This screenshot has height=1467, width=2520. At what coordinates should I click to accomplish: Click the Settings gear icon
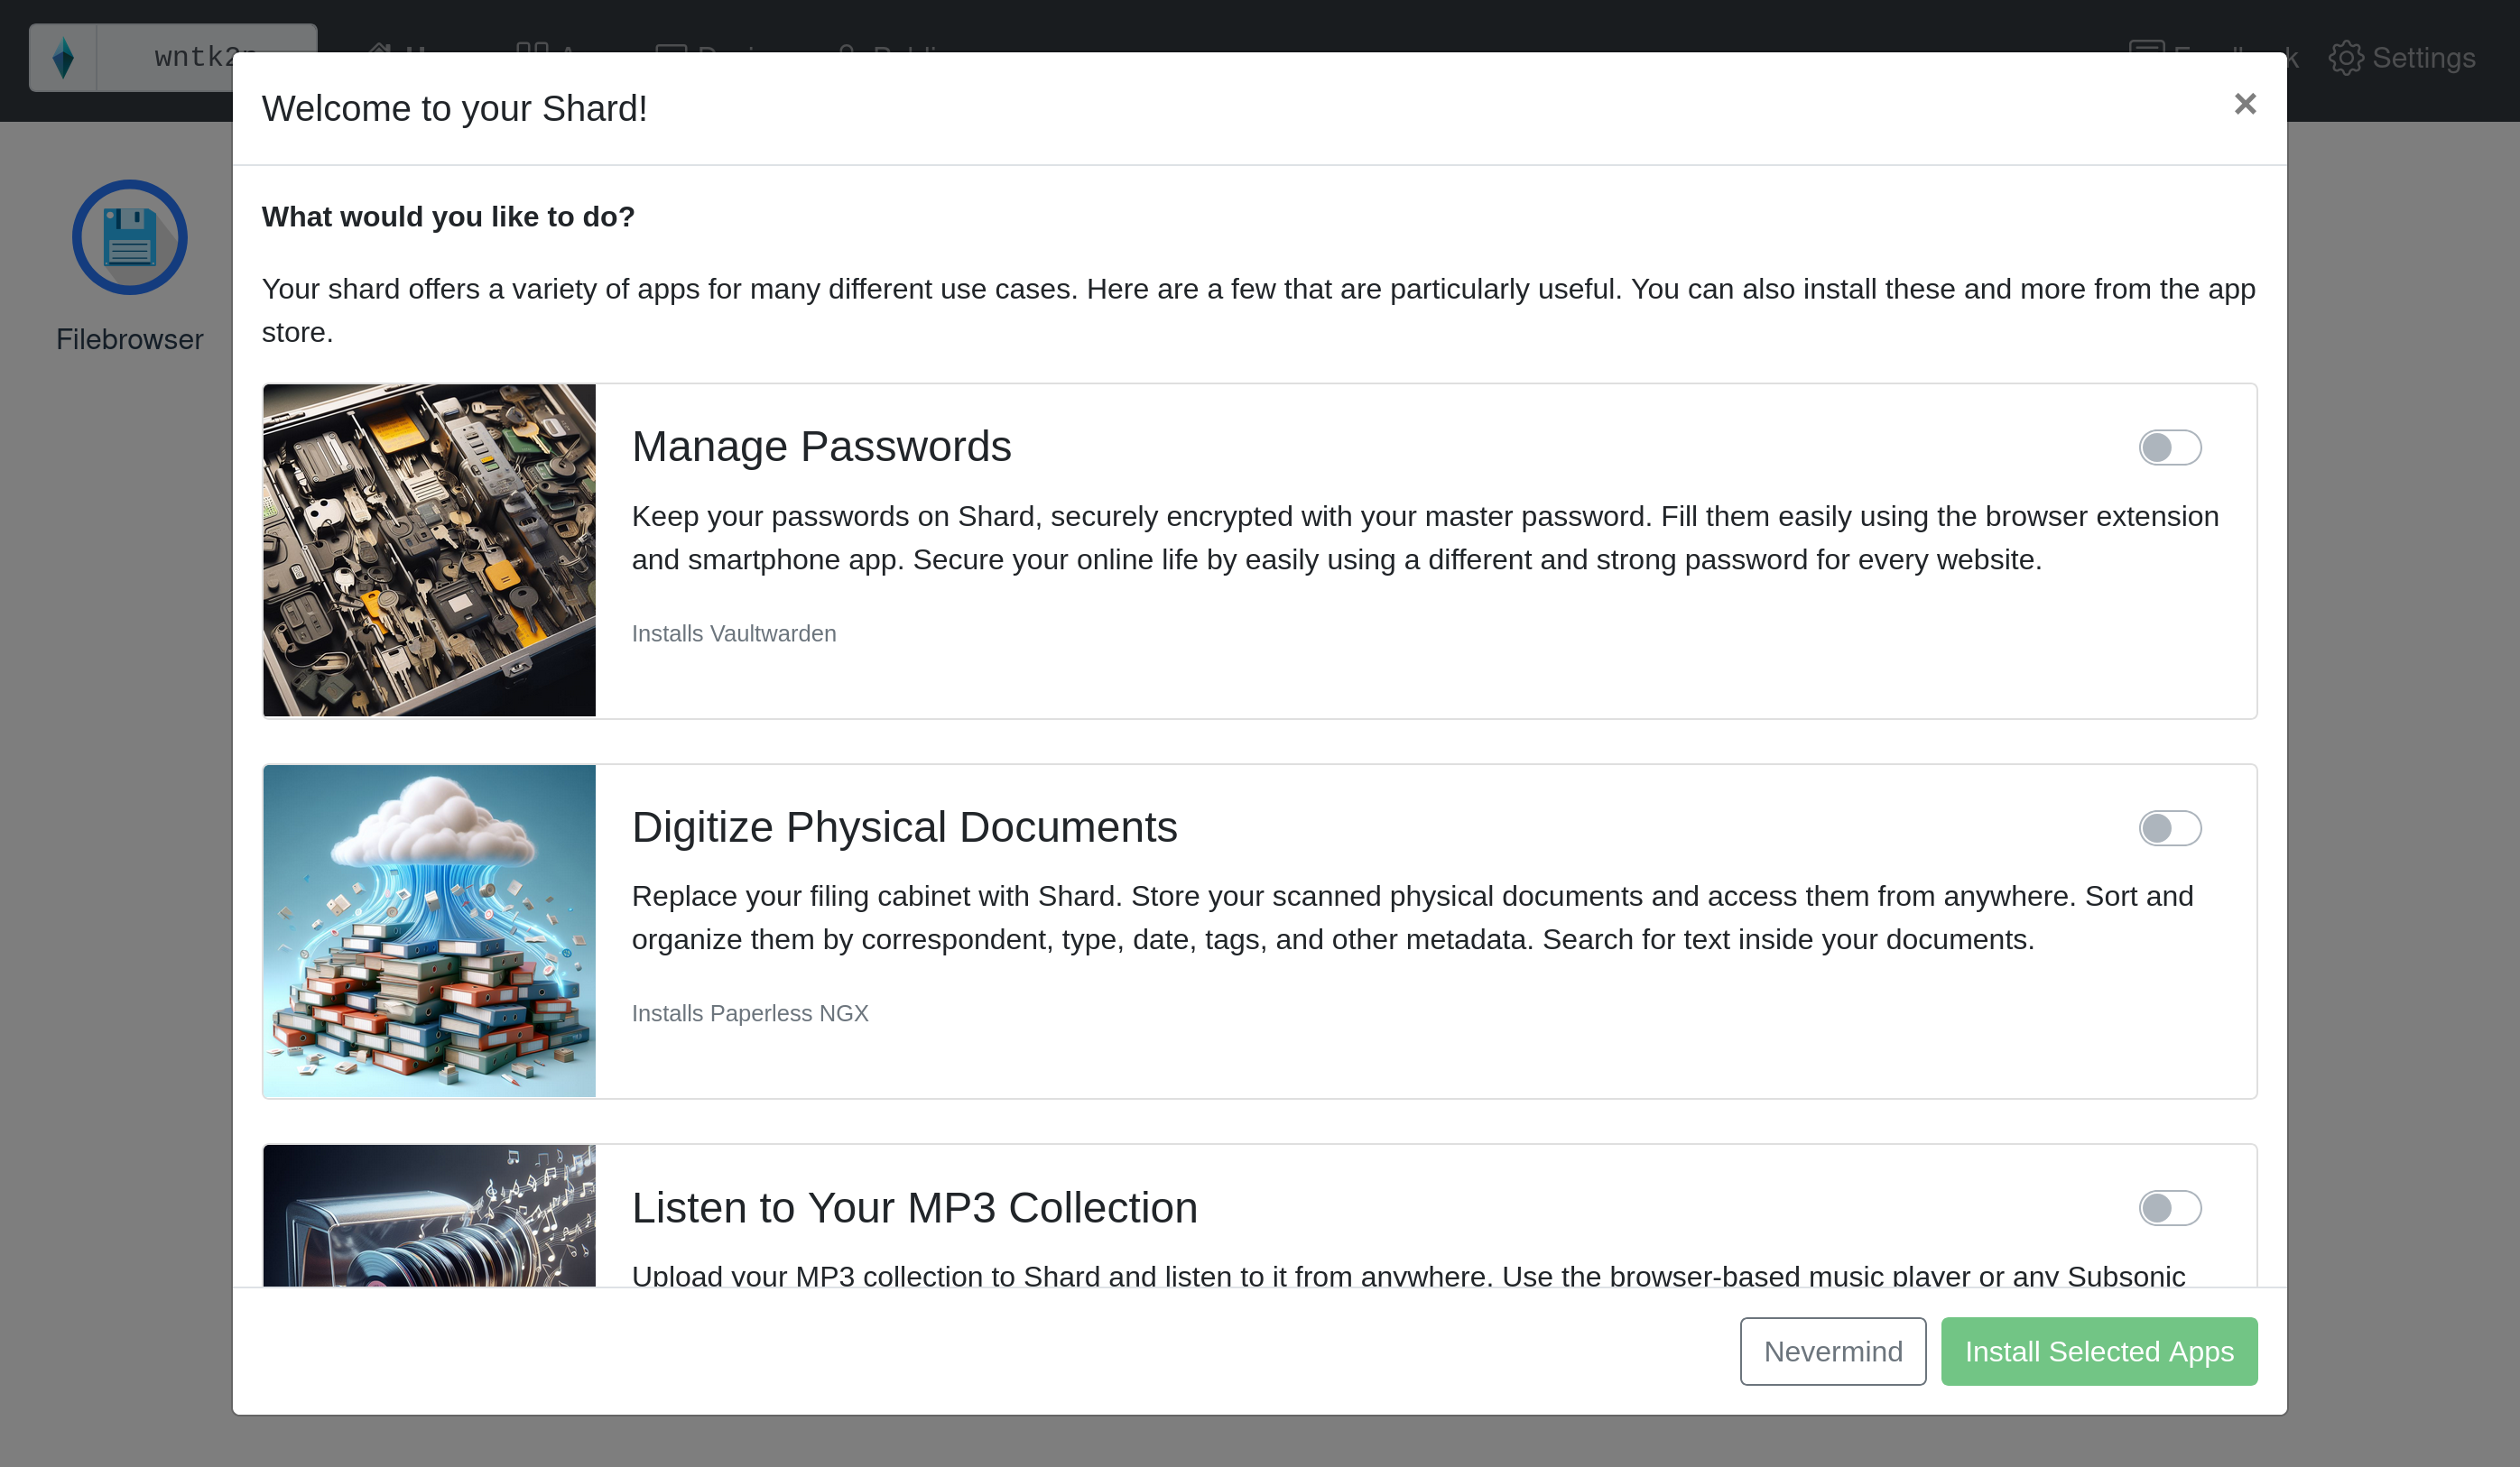tap(2346, 58)
